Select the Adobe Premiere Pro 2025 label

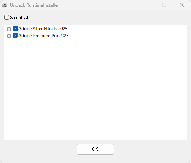[43, 36]
